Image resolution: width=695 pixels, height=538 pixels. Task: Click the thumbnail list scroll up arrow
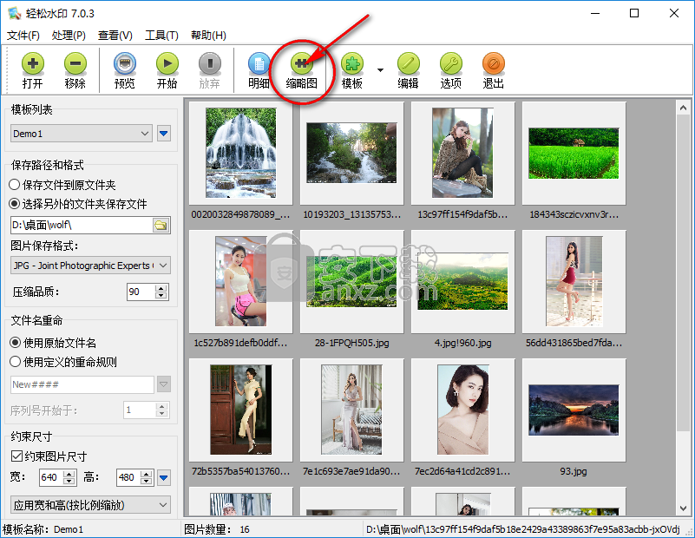point(683,108)
